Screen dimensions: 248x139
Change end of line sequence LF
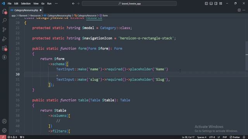[219, 137]
